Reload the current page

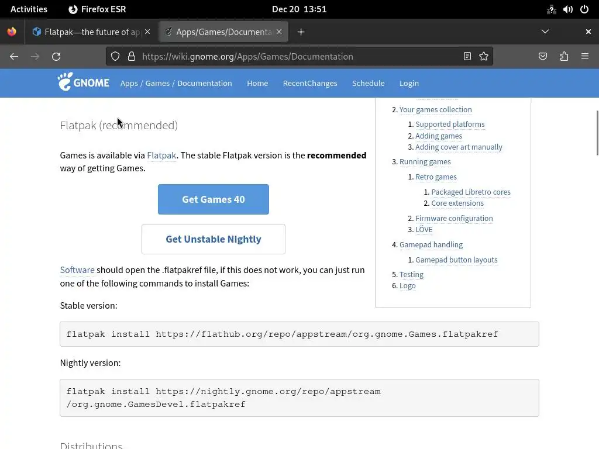coord(56,57)
